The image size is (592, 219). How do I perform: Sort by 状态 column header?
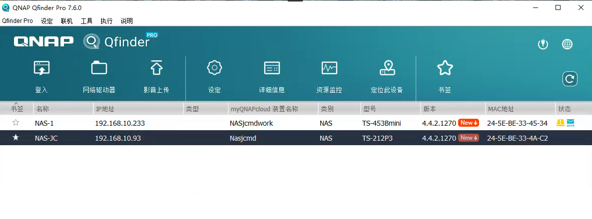574,109
